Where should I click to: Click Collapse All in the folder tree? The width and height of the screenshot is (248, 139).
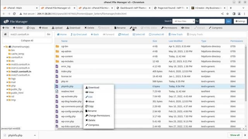click(27, 41)
